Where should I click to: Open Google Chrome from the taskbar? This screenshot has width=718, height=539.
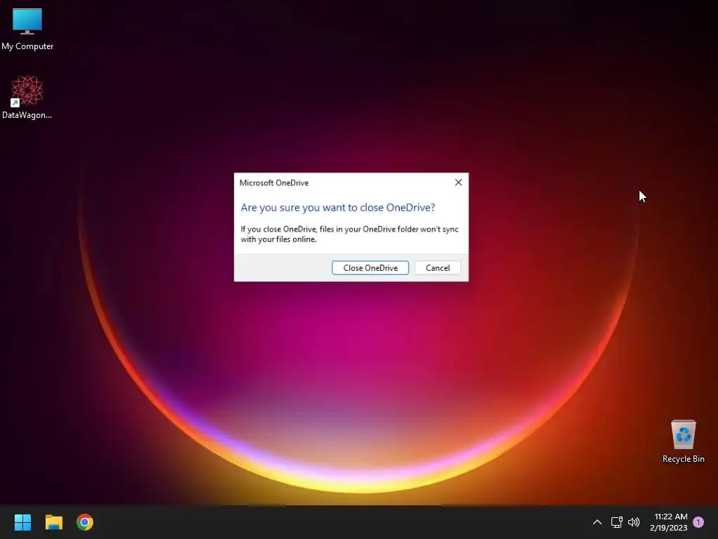(x=85, y=522)
